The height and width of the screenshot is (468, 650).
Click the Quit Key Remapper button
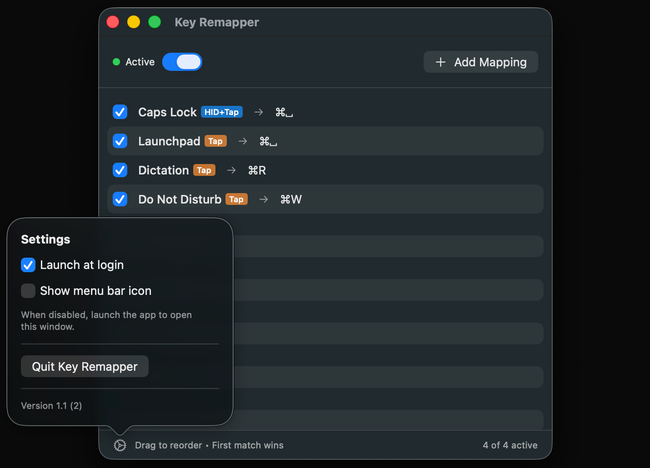tap(85, 366)
